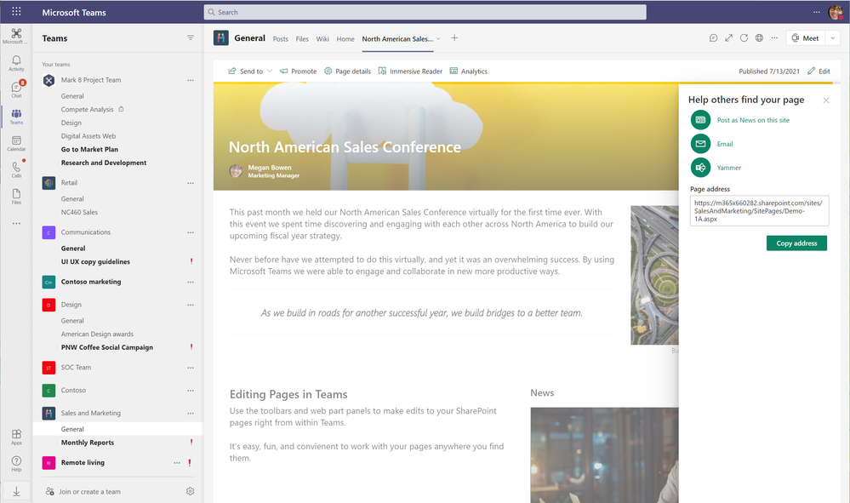
Task: Open the Compete Analysis channel
Action: click(88, 110)
